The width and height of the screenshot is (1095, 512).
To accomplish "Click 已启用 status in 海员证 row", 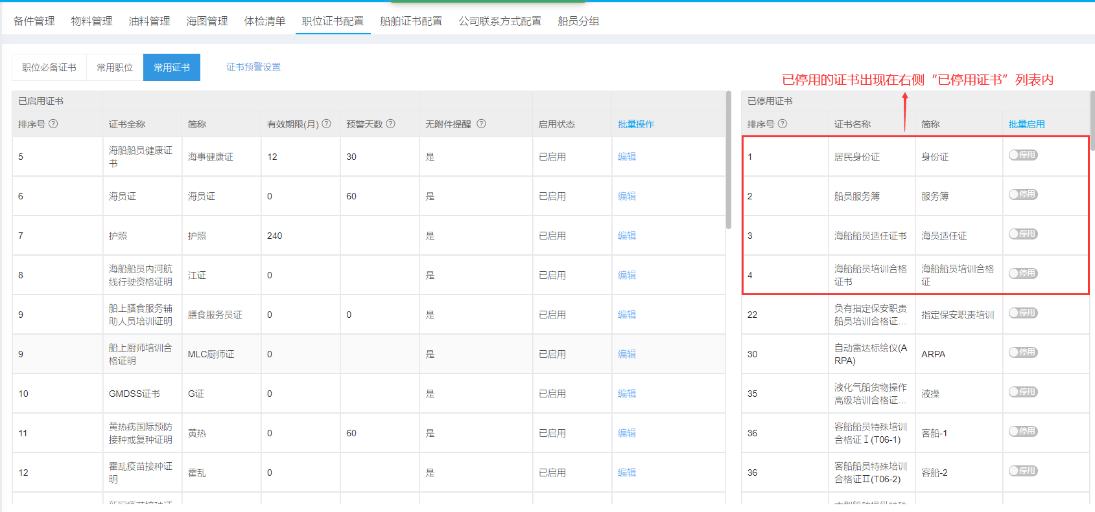I will coord(552,196).
